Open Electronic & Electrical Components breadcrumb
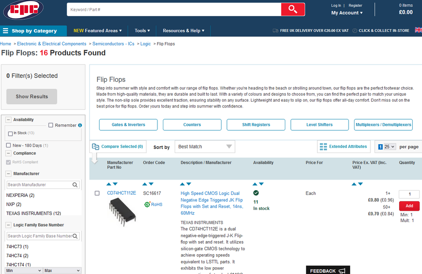 51,44
